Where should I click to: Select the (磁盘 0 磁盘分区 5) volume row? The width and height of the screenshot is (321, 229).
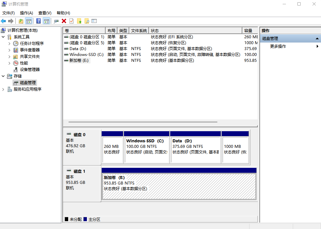[160, 43]
